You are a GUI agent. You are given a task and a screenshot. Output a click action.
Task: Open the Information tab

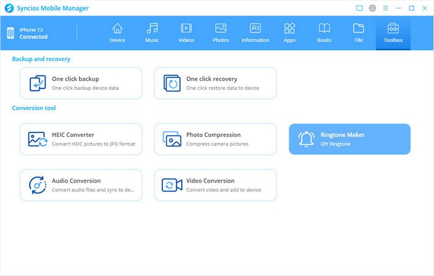coord(255,33)
